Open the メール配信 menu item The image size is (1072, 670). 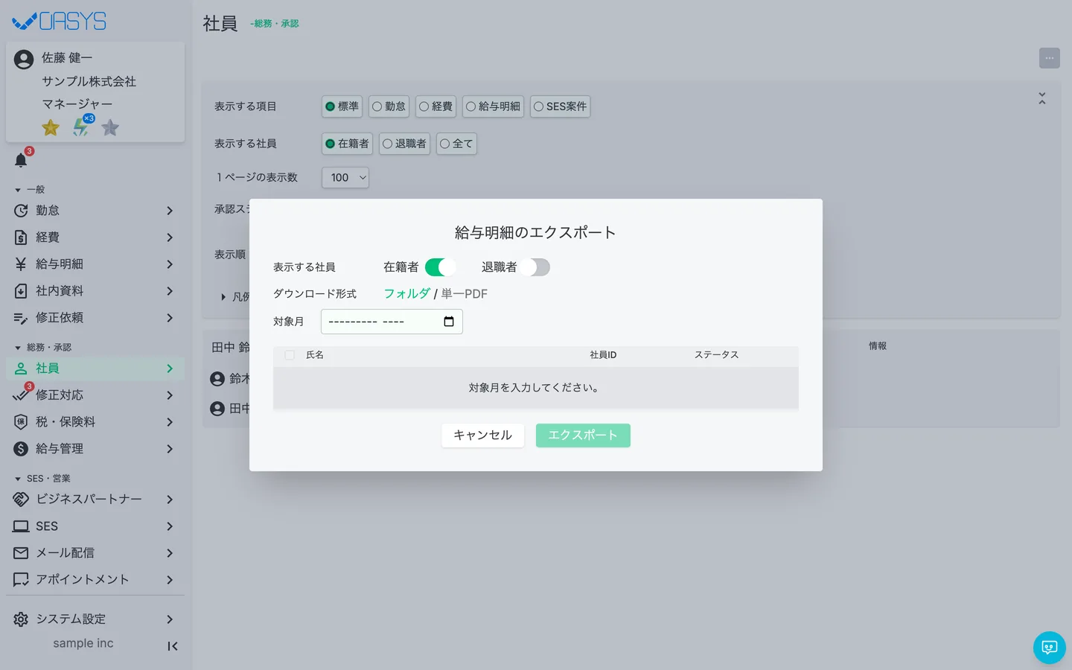tap(95, 553)
